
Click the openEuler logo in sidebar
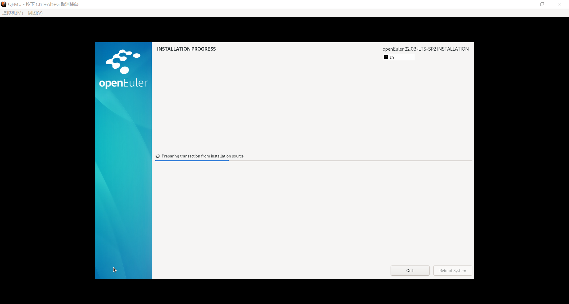tap(123, 69)
